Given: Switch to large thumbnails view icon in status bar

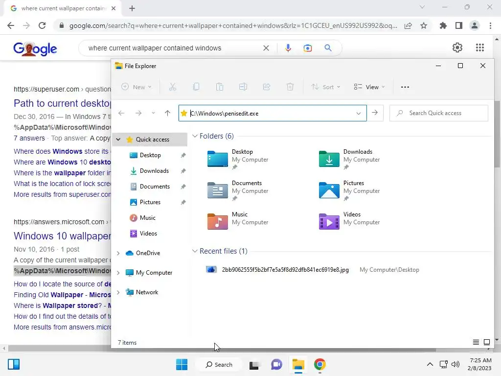Looking at the screenshot, I should (x=487, y=342).
